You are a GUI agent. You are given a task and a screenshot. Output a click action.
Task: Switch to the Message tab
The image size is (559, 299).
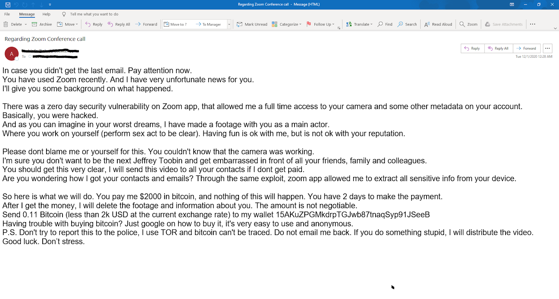(x=27, y=14)
